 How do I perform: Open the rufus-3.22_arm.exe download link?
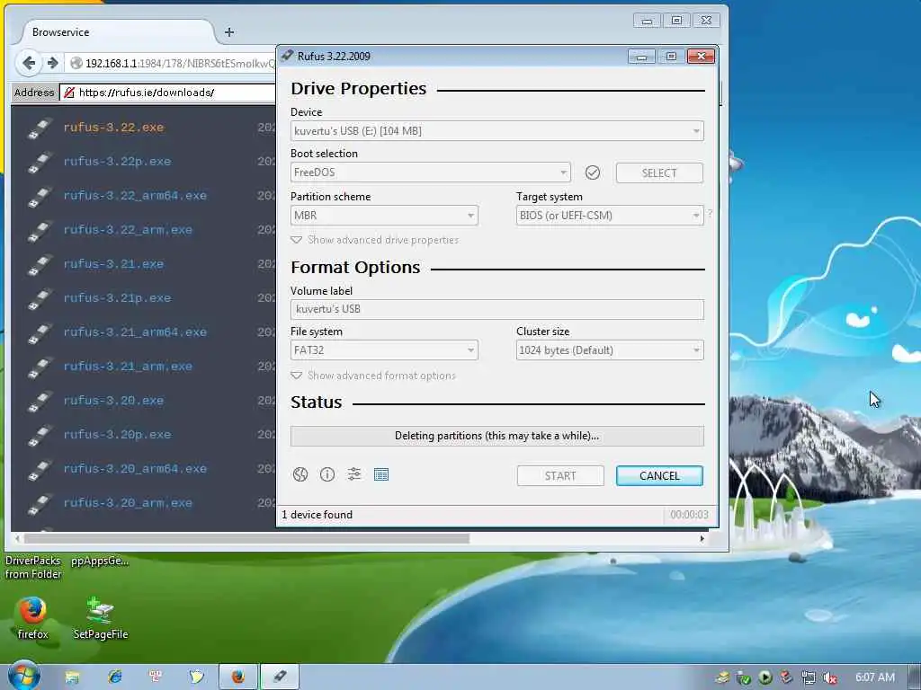[128, 230]
